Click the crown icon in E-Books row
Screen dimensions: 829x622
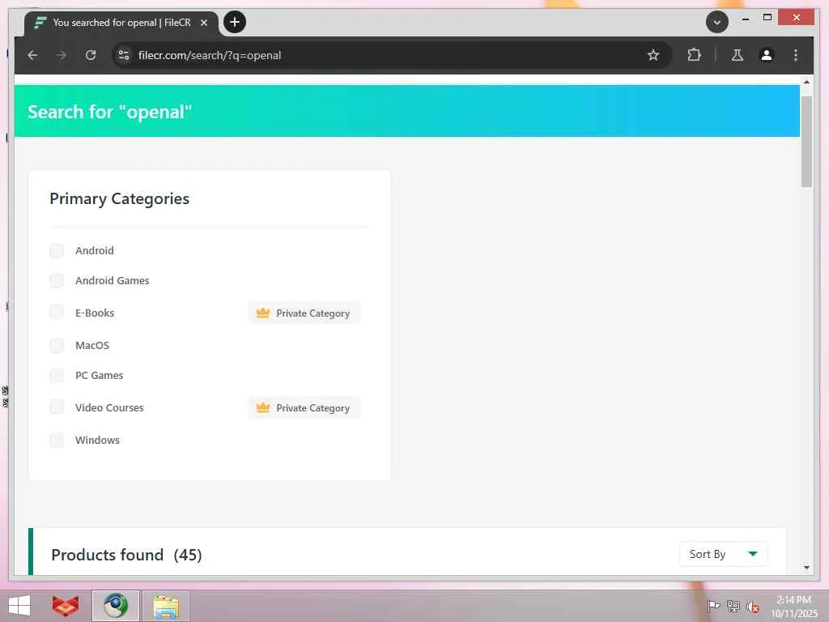(x=263, y=313)
